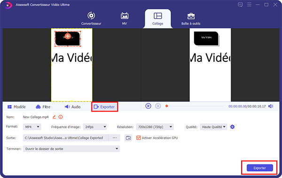Select the left collage cell with yellow border
Viewport: 282px width, 178px height.
click(x=72, y=65)
